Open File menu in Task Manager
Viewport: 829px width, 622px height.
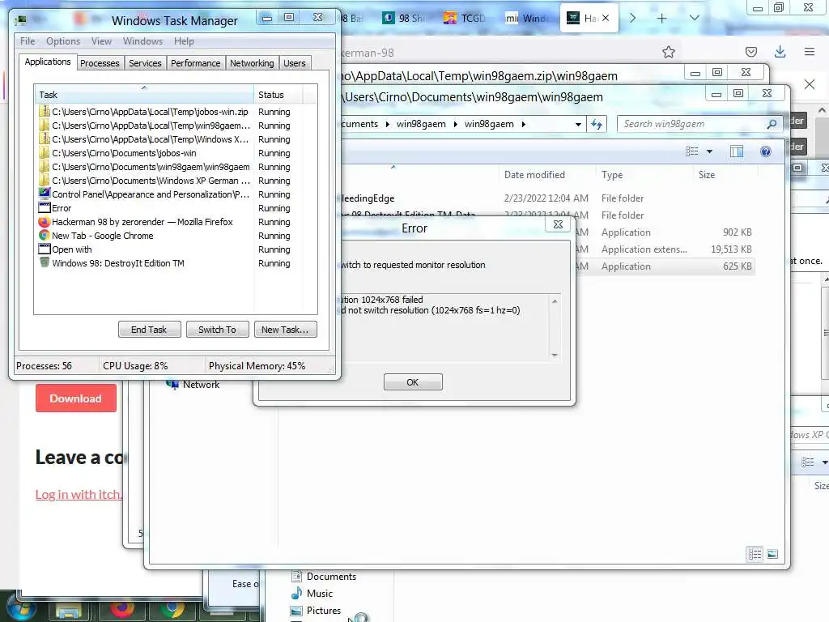click(28, 41)
